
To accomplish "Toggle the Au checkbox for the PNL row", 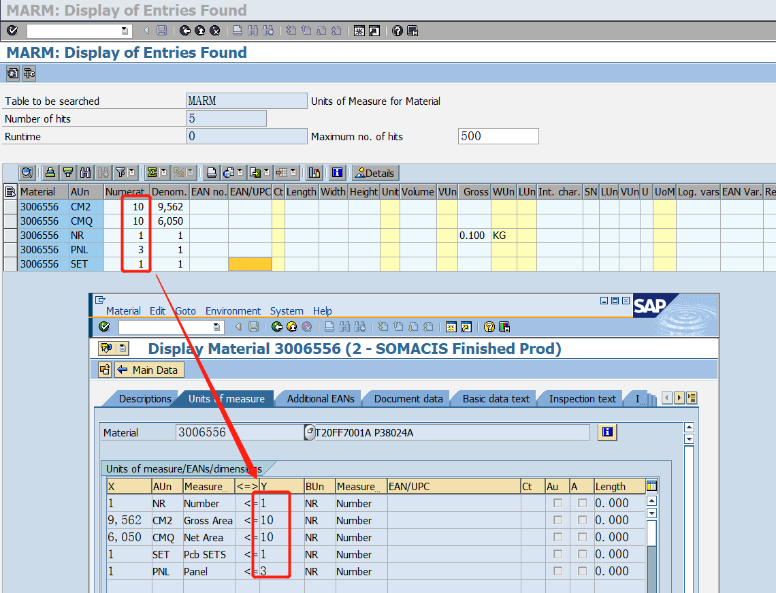I will pyautogui.click(x=557, y=571).
